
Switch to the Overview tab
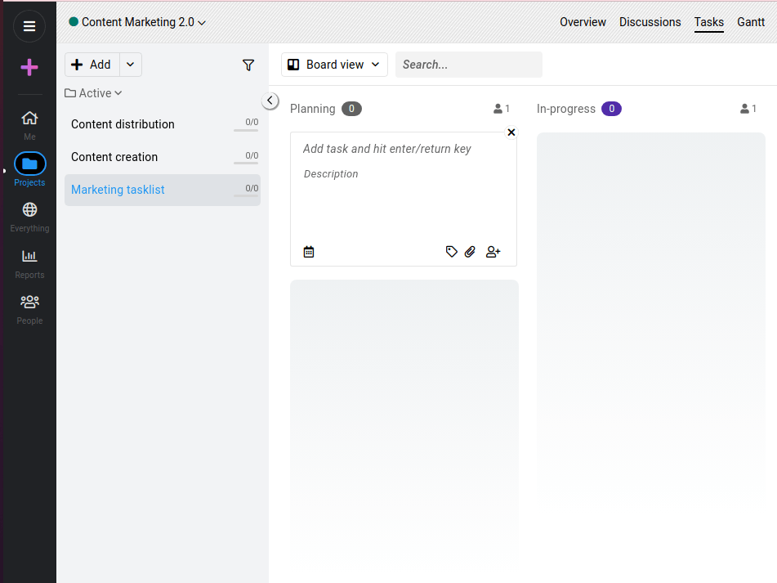click(x=583, y=22)
